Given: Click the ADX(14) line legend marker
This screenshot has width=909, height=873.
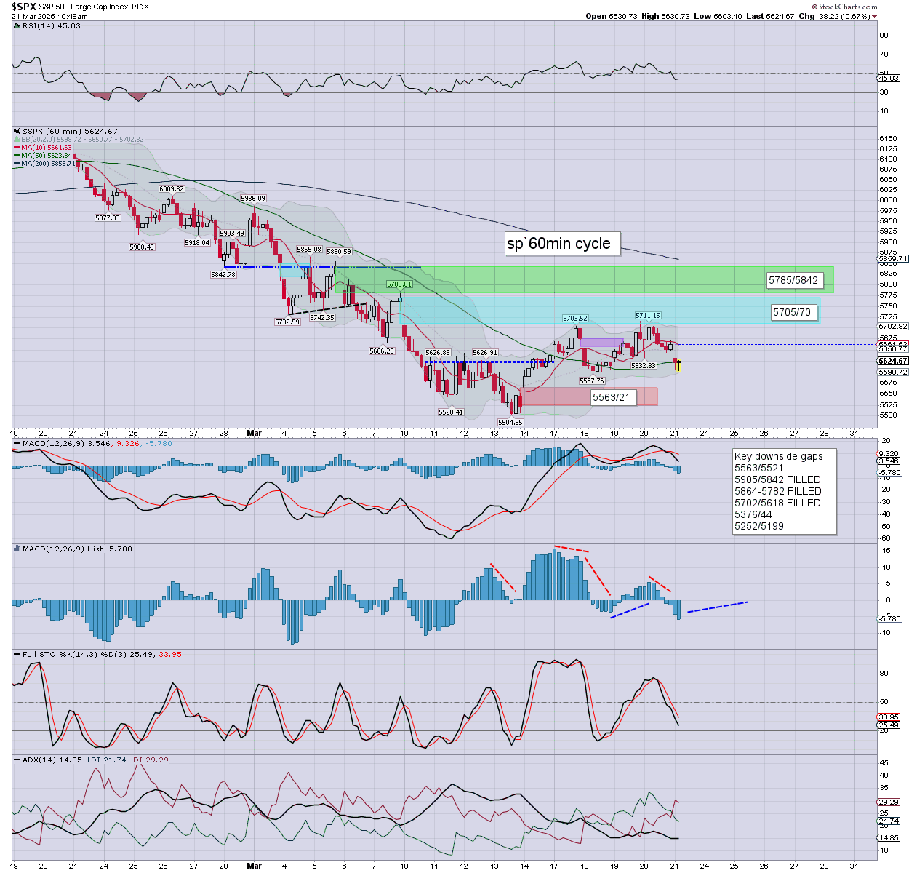Looking at the screenshot, I should (17, 760).
